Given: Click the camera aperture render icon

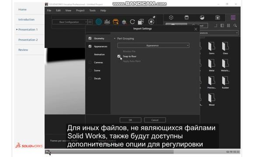Looking at the screenshot, I should (x=151, y=22).
